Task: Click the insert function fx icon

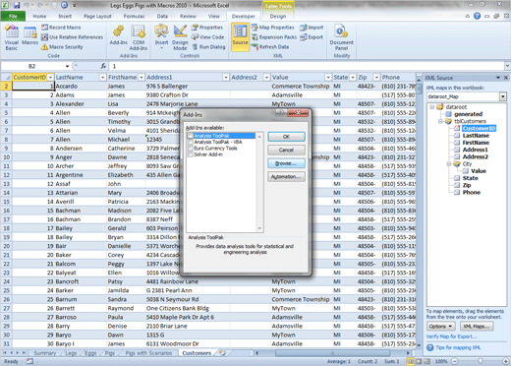Action: pyautogui.click(x=103, y=66)
